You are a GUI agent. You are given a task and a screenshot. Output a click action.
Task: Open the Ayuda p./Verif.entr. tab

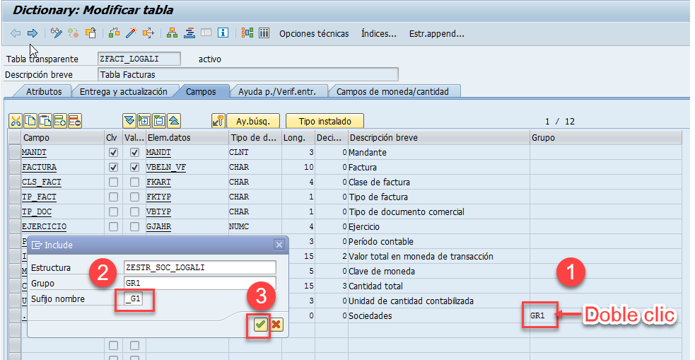(277, 91)
